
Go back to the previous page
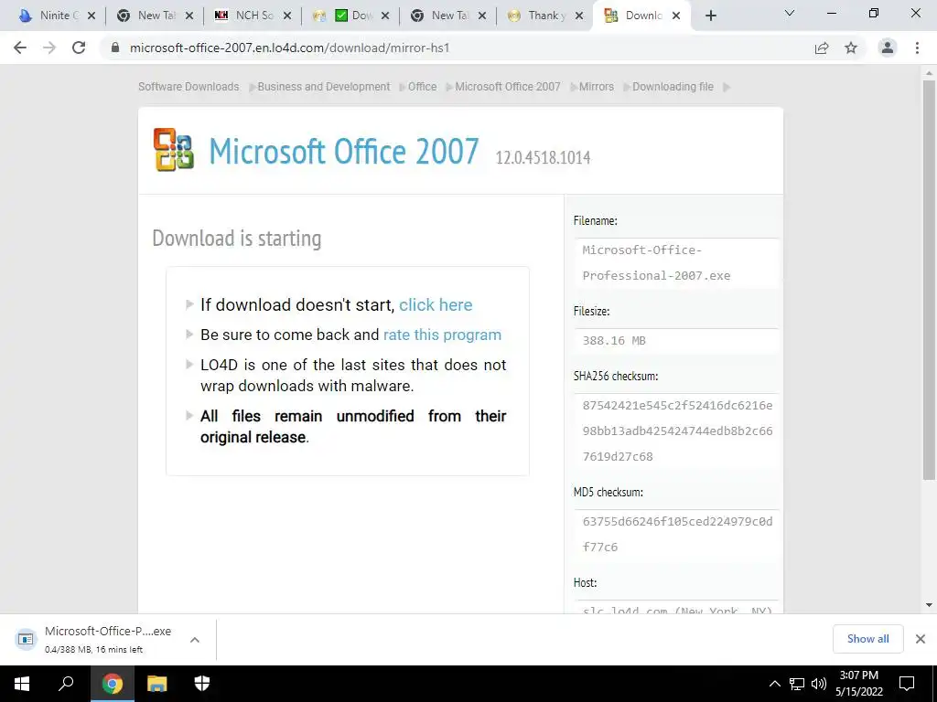tap(20, 48)
